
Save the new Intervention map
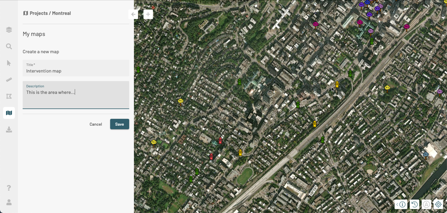(x=120, y=124)
